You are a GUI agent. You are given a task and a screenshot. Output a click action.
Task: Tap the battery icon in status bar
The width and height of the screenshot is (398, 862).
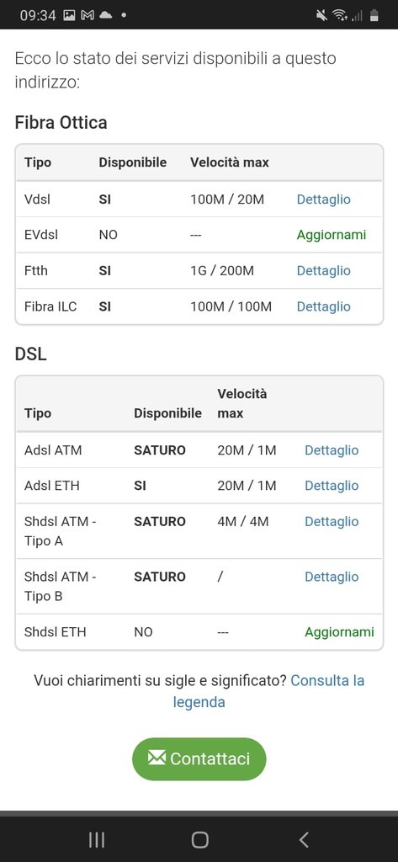374,15
